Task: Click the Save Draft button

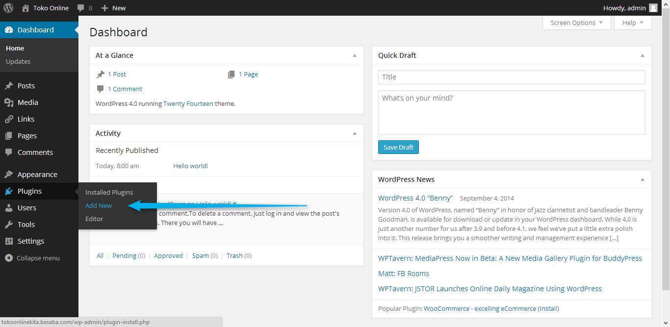Action: point(398,147)
